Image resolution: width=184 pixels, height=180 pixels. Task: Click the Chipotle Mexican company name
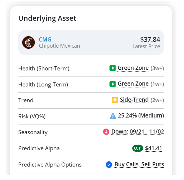[x=60, y=46]
